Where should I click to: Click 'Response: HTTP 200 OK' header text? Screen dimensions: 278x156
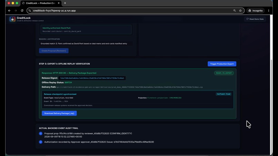(69, 73)
